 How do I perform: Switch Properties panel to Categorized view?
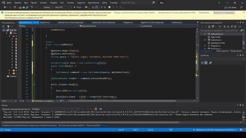[x=202, y=63]
